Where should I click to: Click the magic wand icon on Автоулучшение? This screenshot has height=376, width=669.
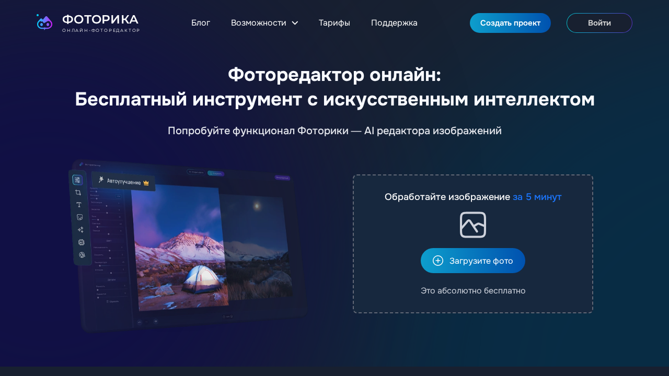click(x=101, y=179)
